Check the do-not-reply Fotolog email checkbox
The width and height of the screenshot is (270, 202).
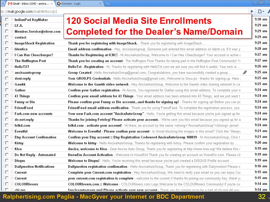[x=7, y=119]
